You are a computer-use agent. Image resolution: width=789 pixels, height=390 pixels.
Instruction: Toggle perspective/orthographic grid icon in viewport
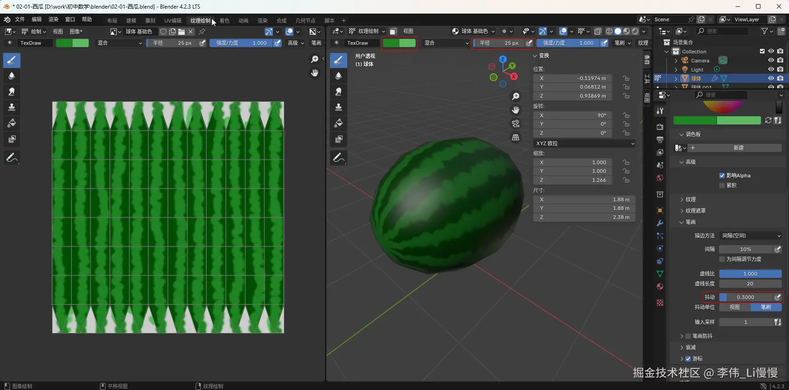tap(516, 138)
